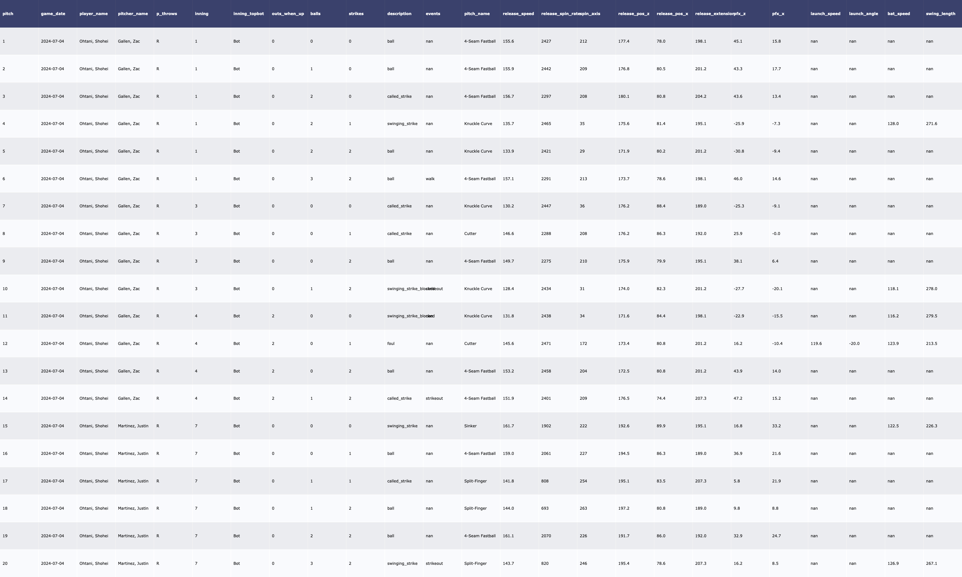The width and height of the screenshot is (962, 577).
Task: Click the pfx_x value 33.2
Action: [x=776, y=426]
